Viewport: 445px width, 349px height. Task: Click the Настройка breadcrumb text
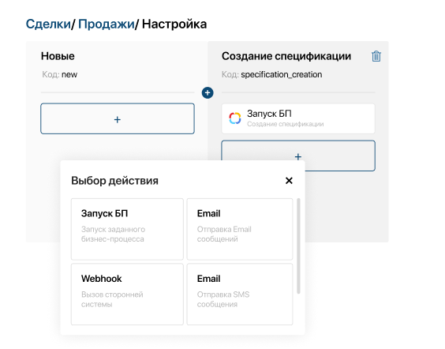coord(174,24)
